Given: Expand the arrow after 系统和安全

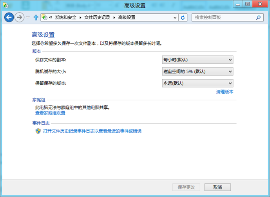Looking at the screenshot, I should pyautogui.click(x=80, y=17).
